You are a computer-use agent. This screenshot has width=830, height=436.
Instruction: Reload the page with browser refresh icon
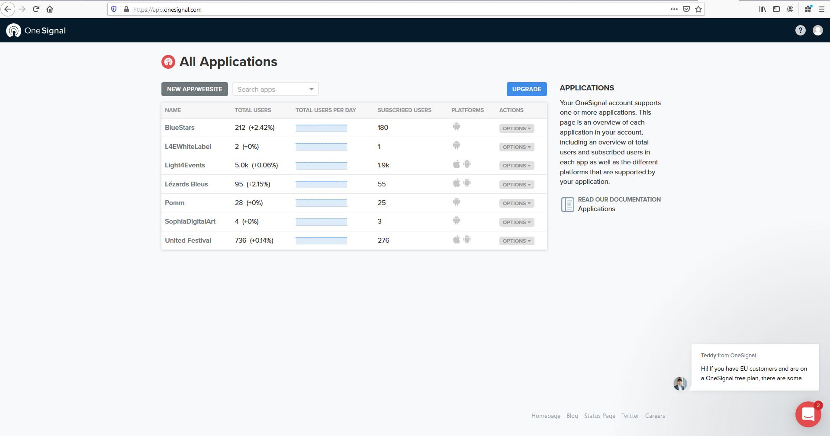point(36,9)
